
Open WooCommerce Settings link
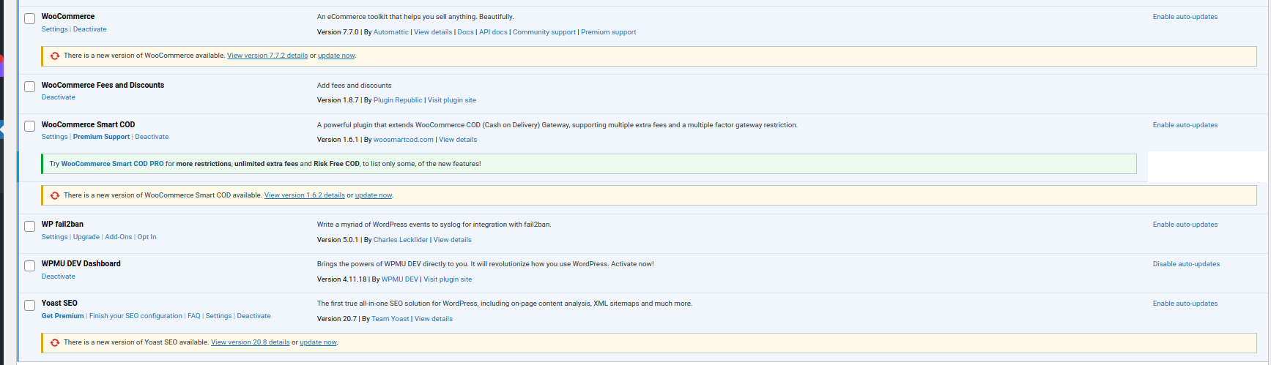click(x=54, y=29)
